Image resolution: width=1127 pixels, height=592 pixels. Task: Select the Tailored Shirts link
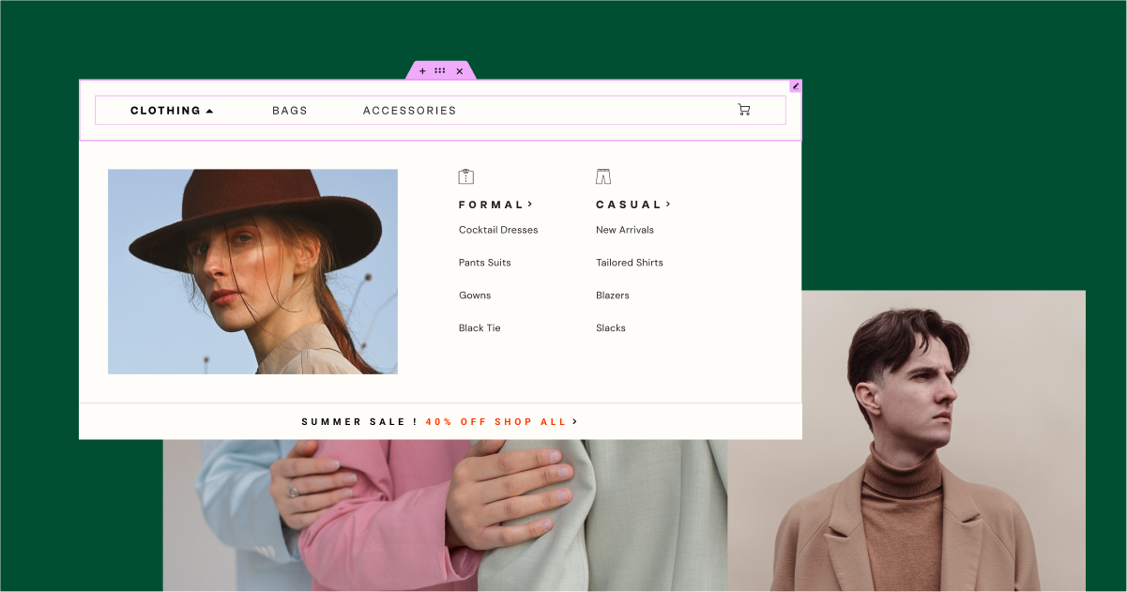click(630, 263)
